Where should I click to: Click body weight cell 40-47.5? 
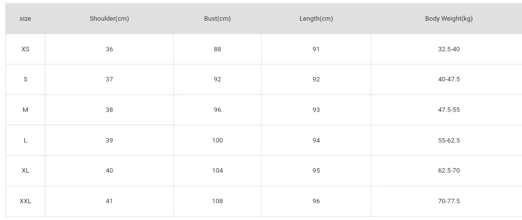(x=449, y=79)
